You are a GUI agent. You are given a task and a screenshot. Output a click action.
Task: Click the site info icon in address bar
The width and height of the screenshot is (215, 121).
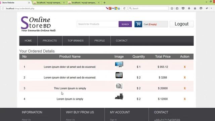[3, 8]
